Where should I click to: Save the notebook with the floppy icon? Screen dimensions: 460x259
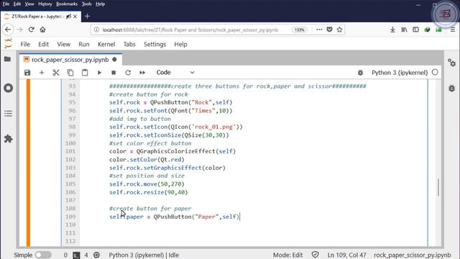[27, 73]
